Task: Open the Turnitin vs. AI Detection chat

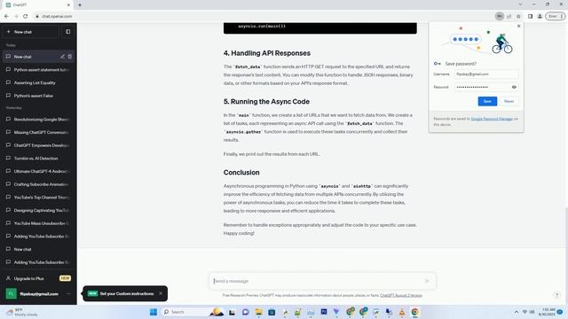Action: (x=38, y=158)
